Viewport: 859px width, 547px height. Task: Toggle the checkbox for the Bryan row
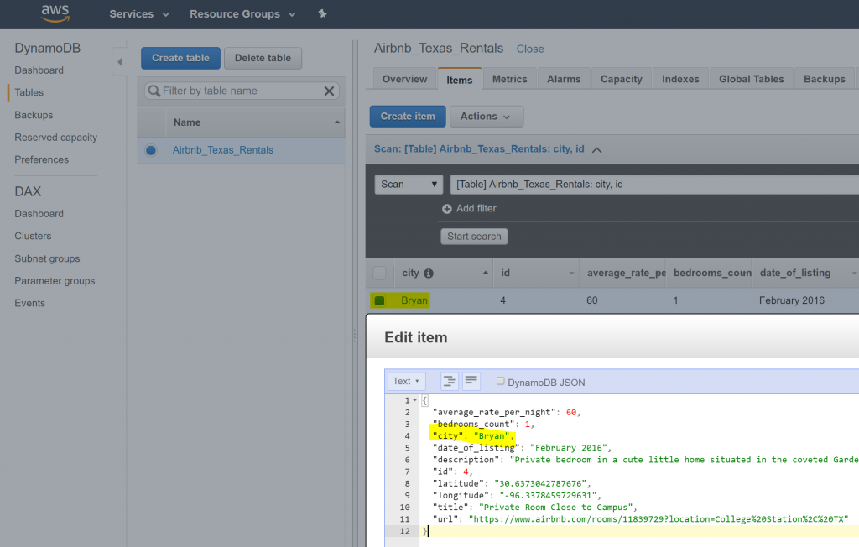[379, 300]
